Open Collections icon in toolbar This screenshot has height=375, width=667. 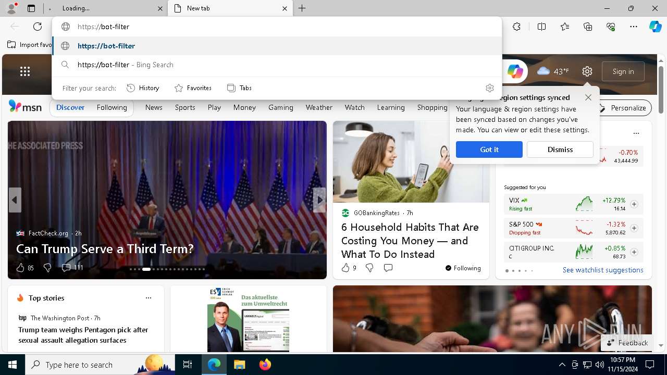588,27
